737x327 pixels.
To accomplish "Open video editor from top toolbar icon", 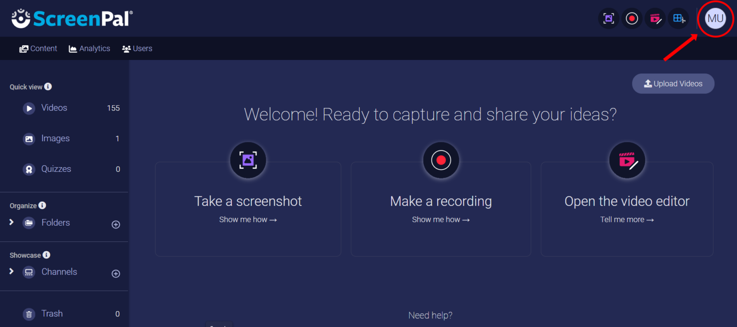I will click(x=655, y=19).
